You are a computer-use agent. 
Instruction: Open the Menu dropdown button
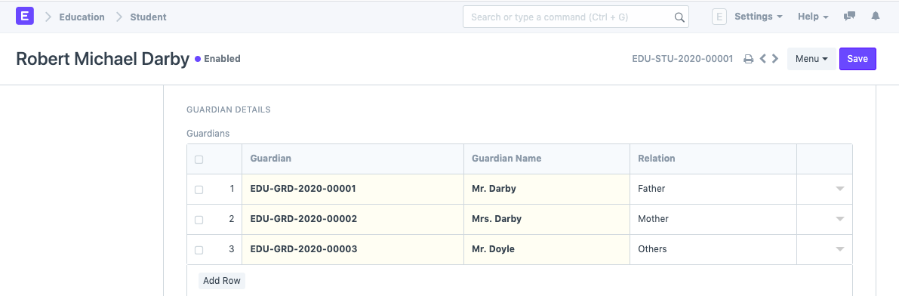coord(811,58)
